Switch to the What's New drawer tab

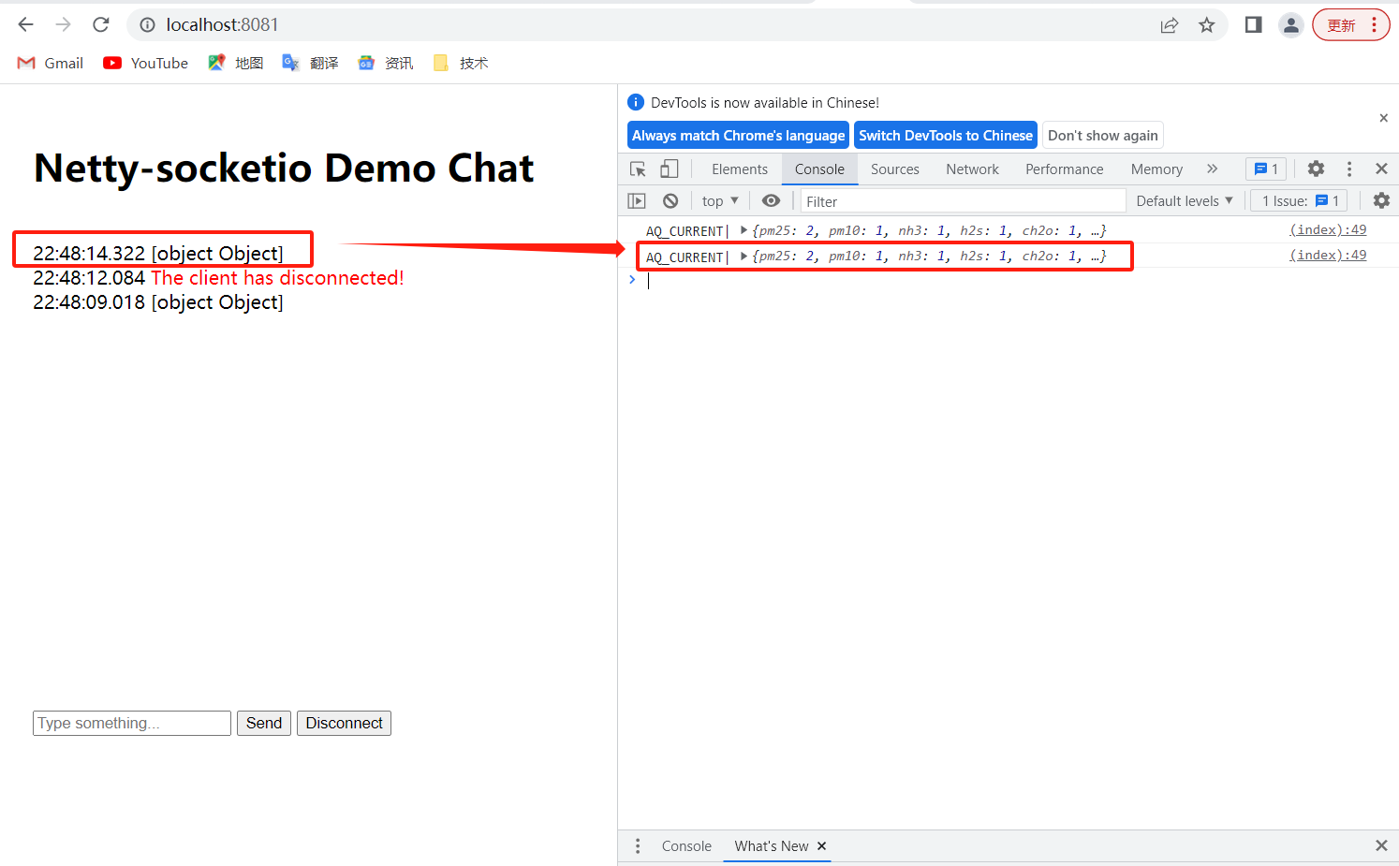tap(771, 845)
